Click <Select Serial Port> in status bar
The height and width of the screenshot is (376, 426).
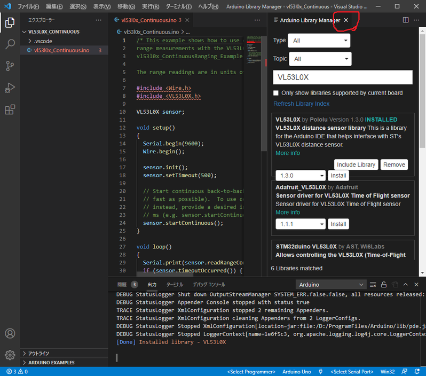click(x=352, y=372)
